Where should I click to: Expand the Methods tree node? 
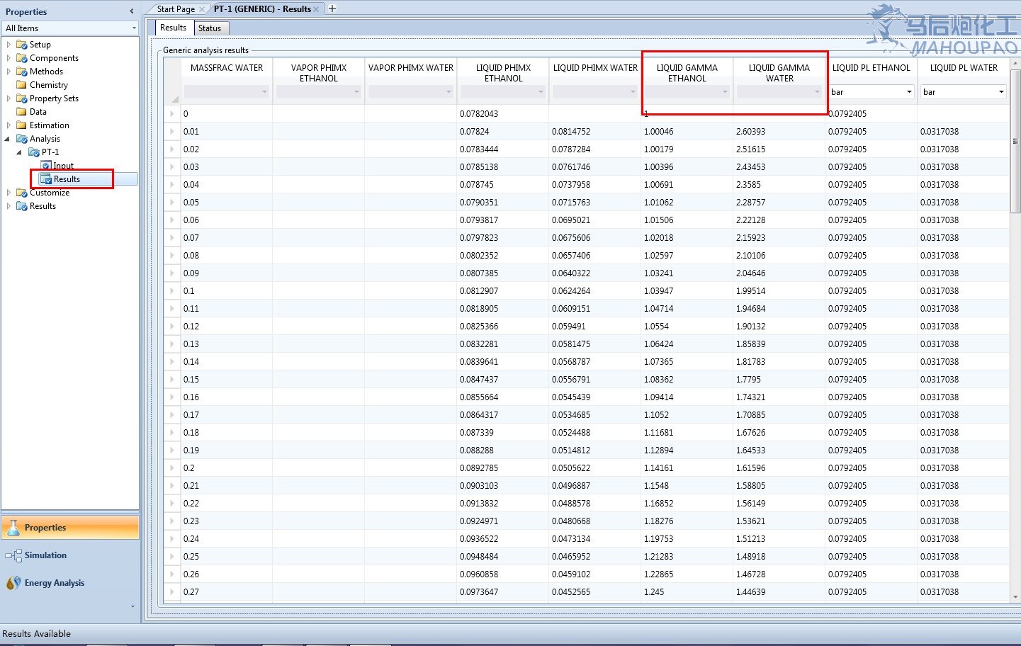click(9, 72)
